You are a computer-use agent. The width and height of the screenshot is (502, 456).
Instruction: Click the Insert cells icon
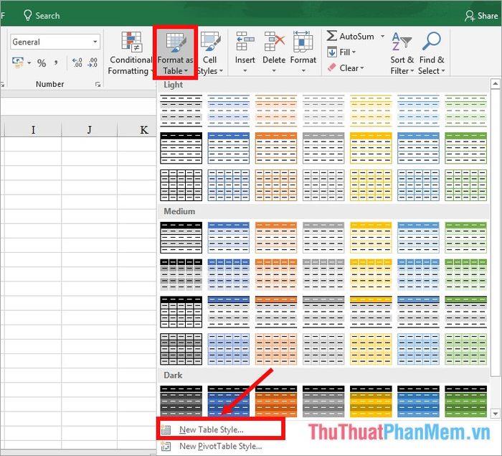click(x=245, y=42)
